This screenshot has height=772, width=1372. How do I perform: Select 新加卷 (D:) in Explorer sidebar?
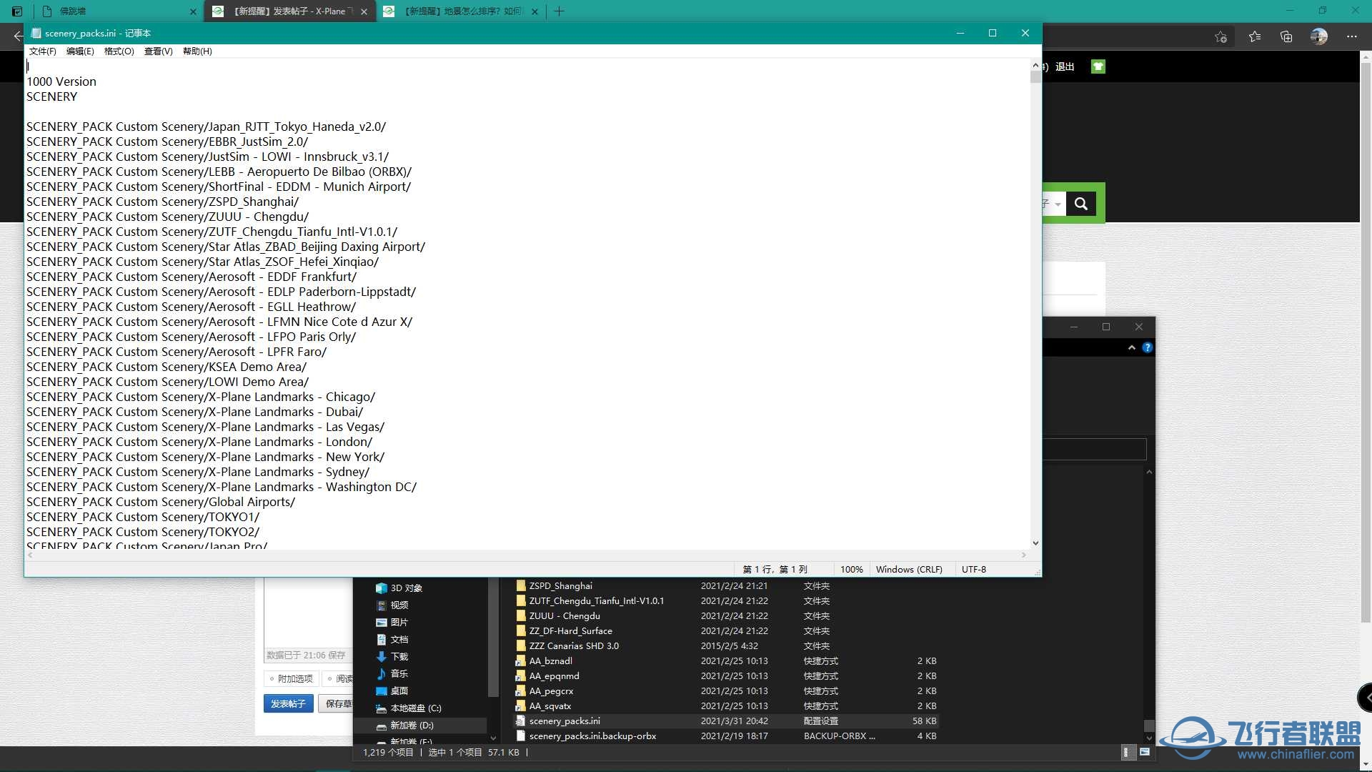point(412,725)
